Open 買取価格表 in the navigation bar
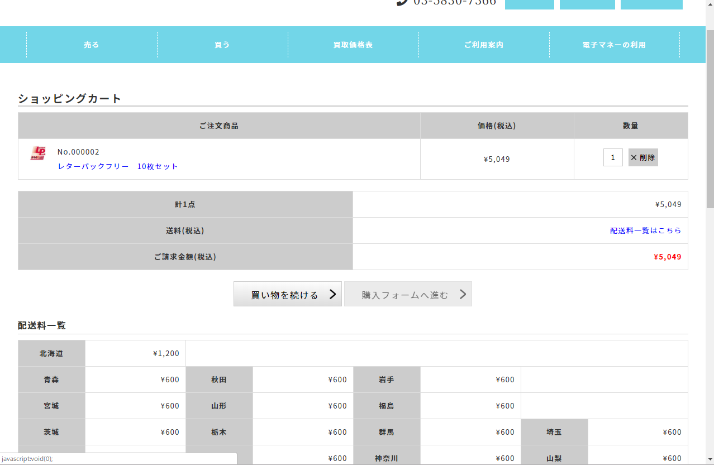This screenshot has width=714, height=466. coord(353,45)
